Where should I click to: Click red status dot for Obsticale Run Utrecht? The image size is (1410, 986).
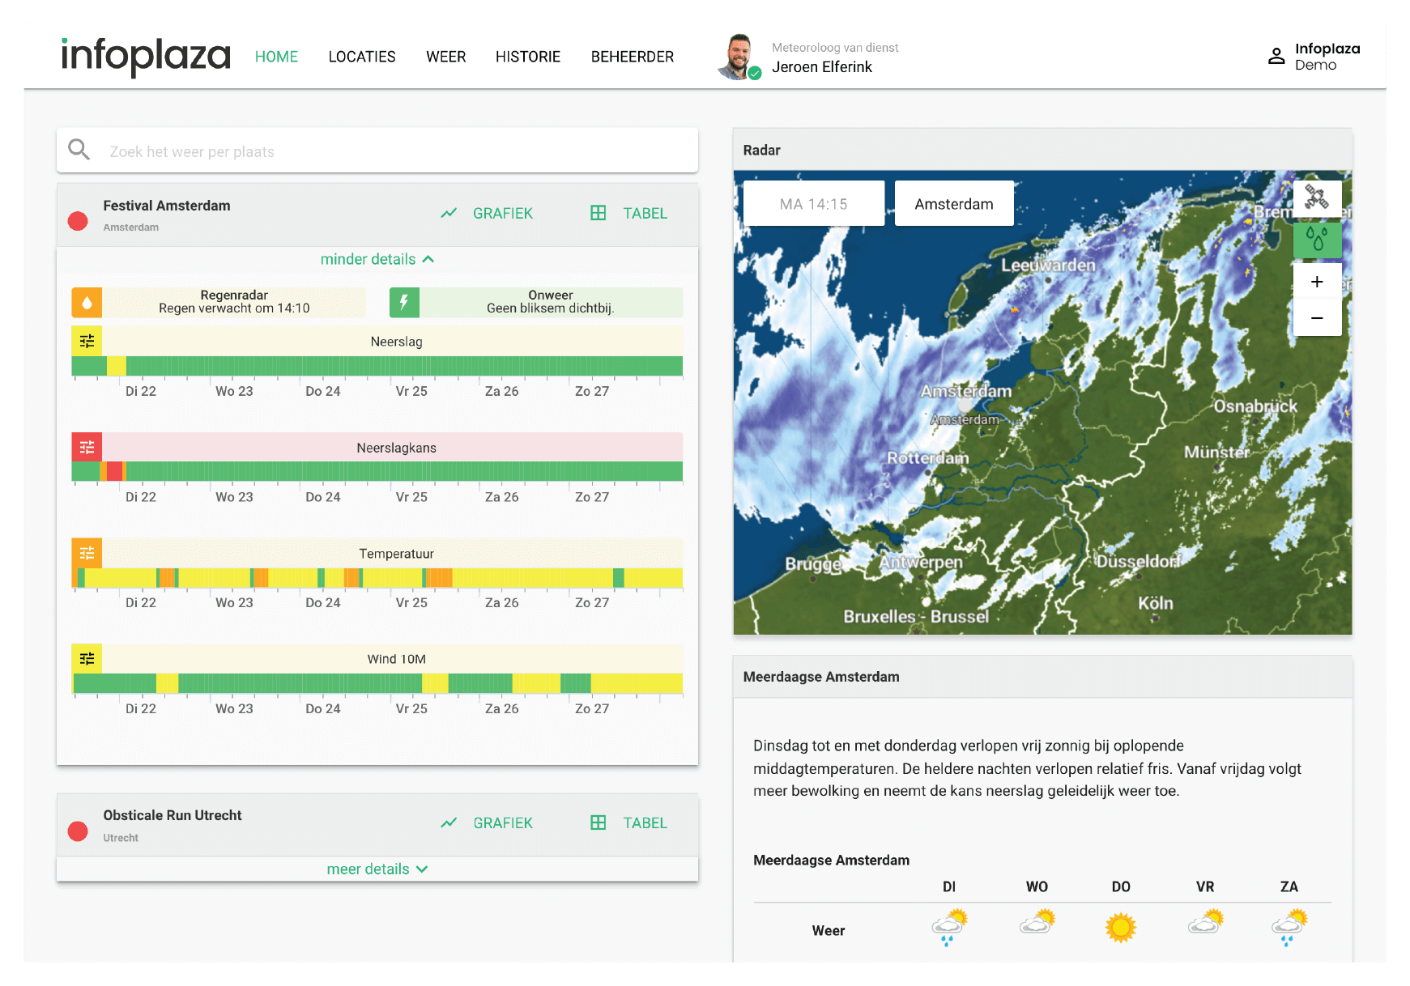tap(78, 831)
